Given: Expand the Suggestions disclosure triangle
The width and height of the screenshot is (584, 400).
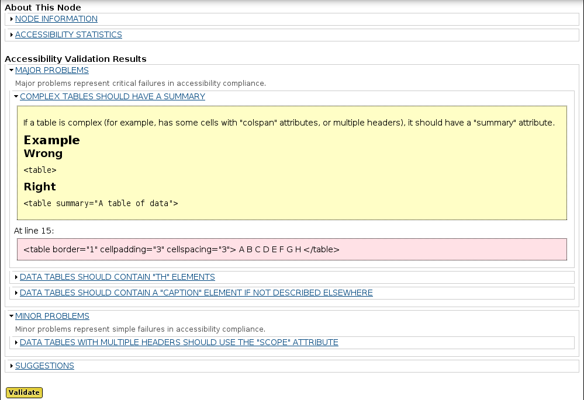Looking at the screenshot, I should pos(12,366).
